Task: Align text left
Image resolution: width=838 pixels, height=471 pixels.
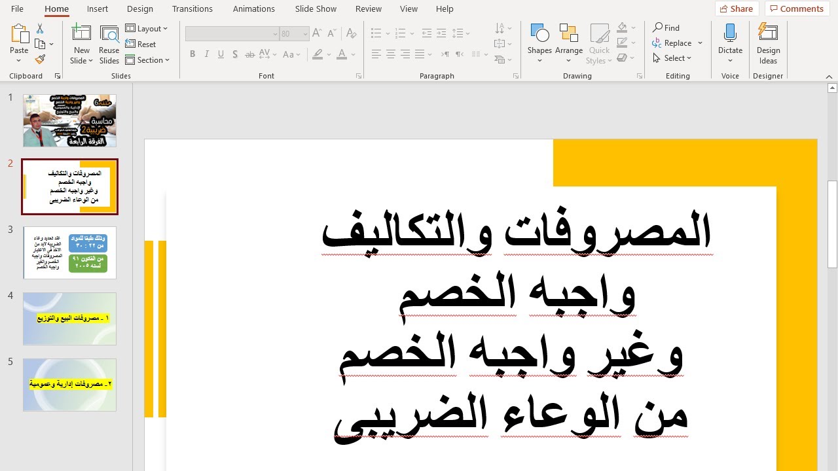Action: point(376,54)
